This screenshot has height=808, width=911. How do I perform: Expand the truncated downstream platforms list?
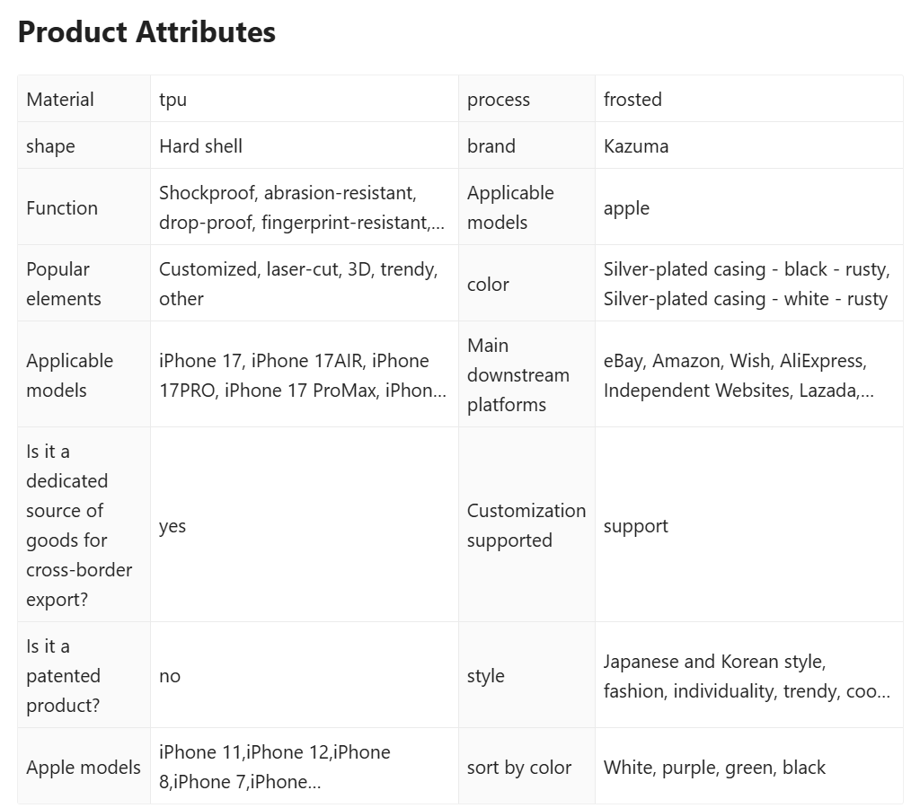pos(739,375)
